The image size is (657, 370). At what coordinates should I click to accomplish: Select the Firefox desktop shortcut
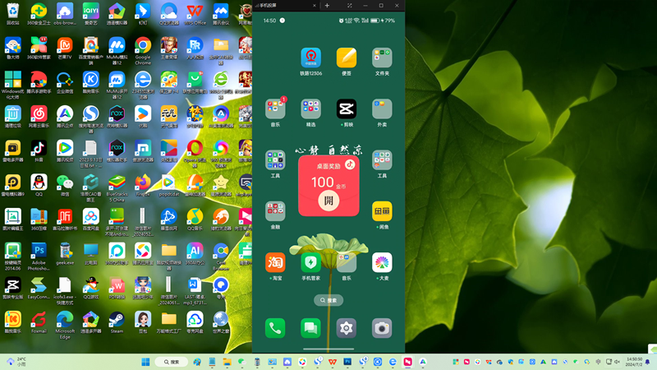tap(143, 185)
